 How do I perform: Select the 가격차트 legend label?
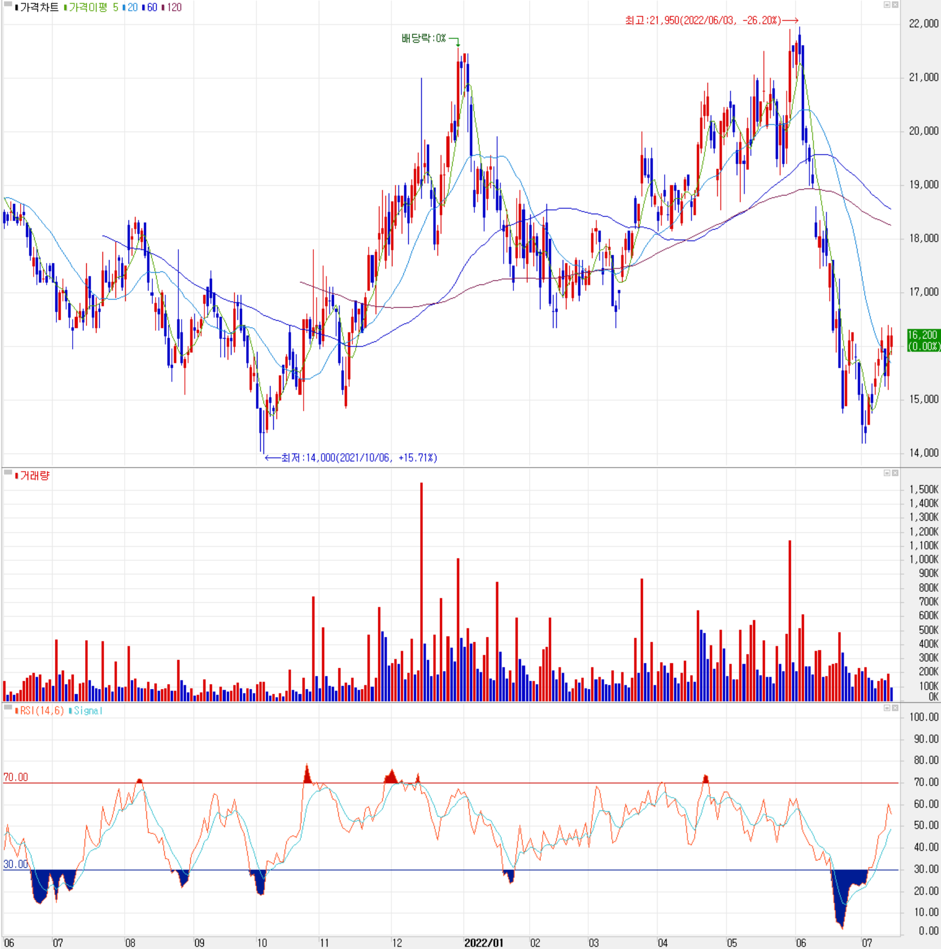click(39, 8)
